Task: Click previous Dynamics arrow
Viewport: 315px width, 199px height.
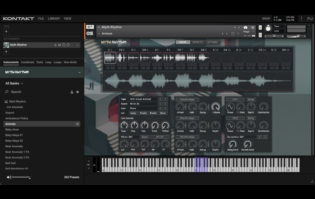Action: 260,137
